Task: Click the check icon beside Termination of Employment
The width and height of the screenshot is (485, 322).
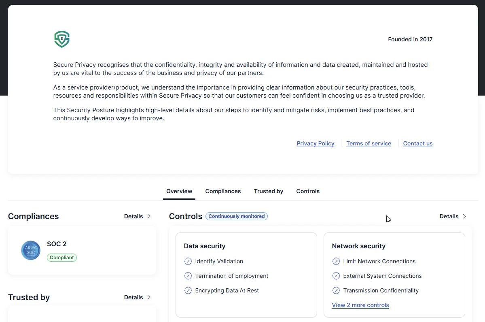Action: coord(188,276)
